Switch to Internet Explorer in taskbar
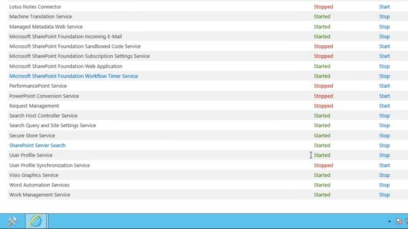Screen dimensions: 408x229 click(x=36, y=221)
